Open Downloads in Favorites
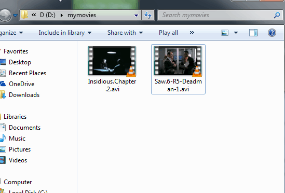Viewport: 285px width, 193px height. pos(24,95)
